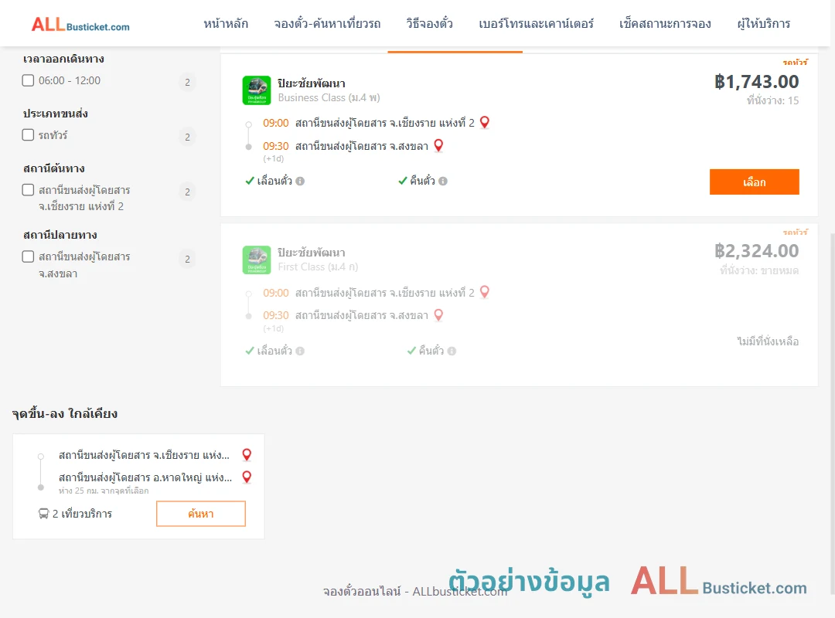The width and height of the screenshot is (835, 618).
Task: Check destination station สงขลา filter
Action: 29,256
